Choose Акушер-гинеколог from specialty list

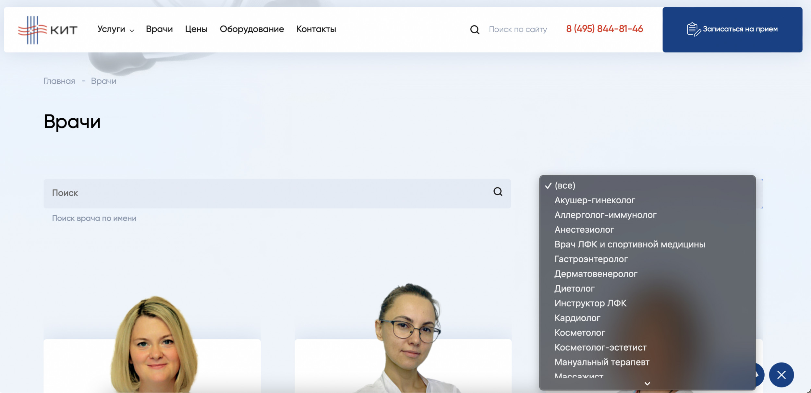point(595,200)
